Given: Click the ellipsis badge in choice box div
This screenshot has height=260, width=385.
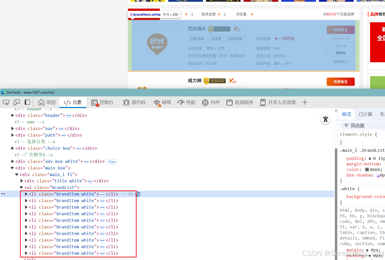Looking at the screenshot, I should (79, 148).
